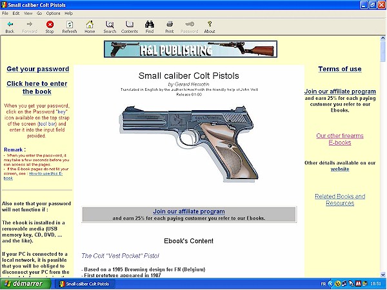
Task: Open the "How to use this E-book" link
Action: click(x=33, y=175)
